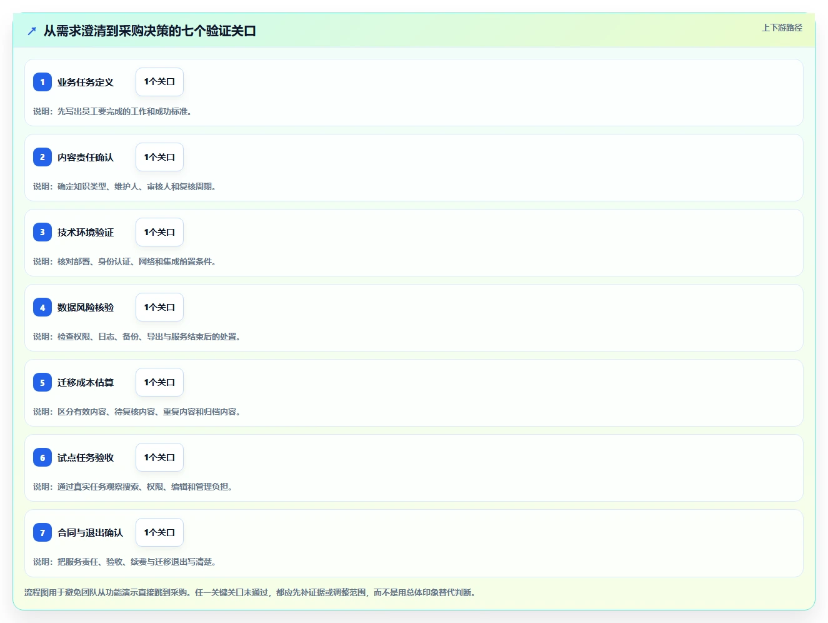Click the heading 从需求澄清到采购决策的七个验证关口
This screenshot has height=623, width=828.
(x=150, y=31)
